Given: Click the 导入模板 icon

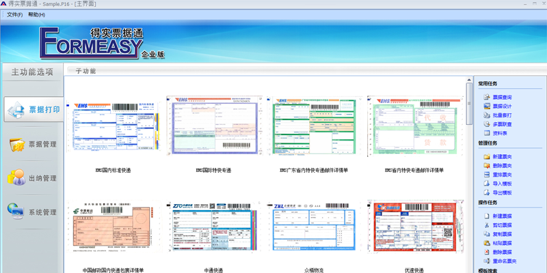Looking at the screenshot, I should [x=487, y=184].
